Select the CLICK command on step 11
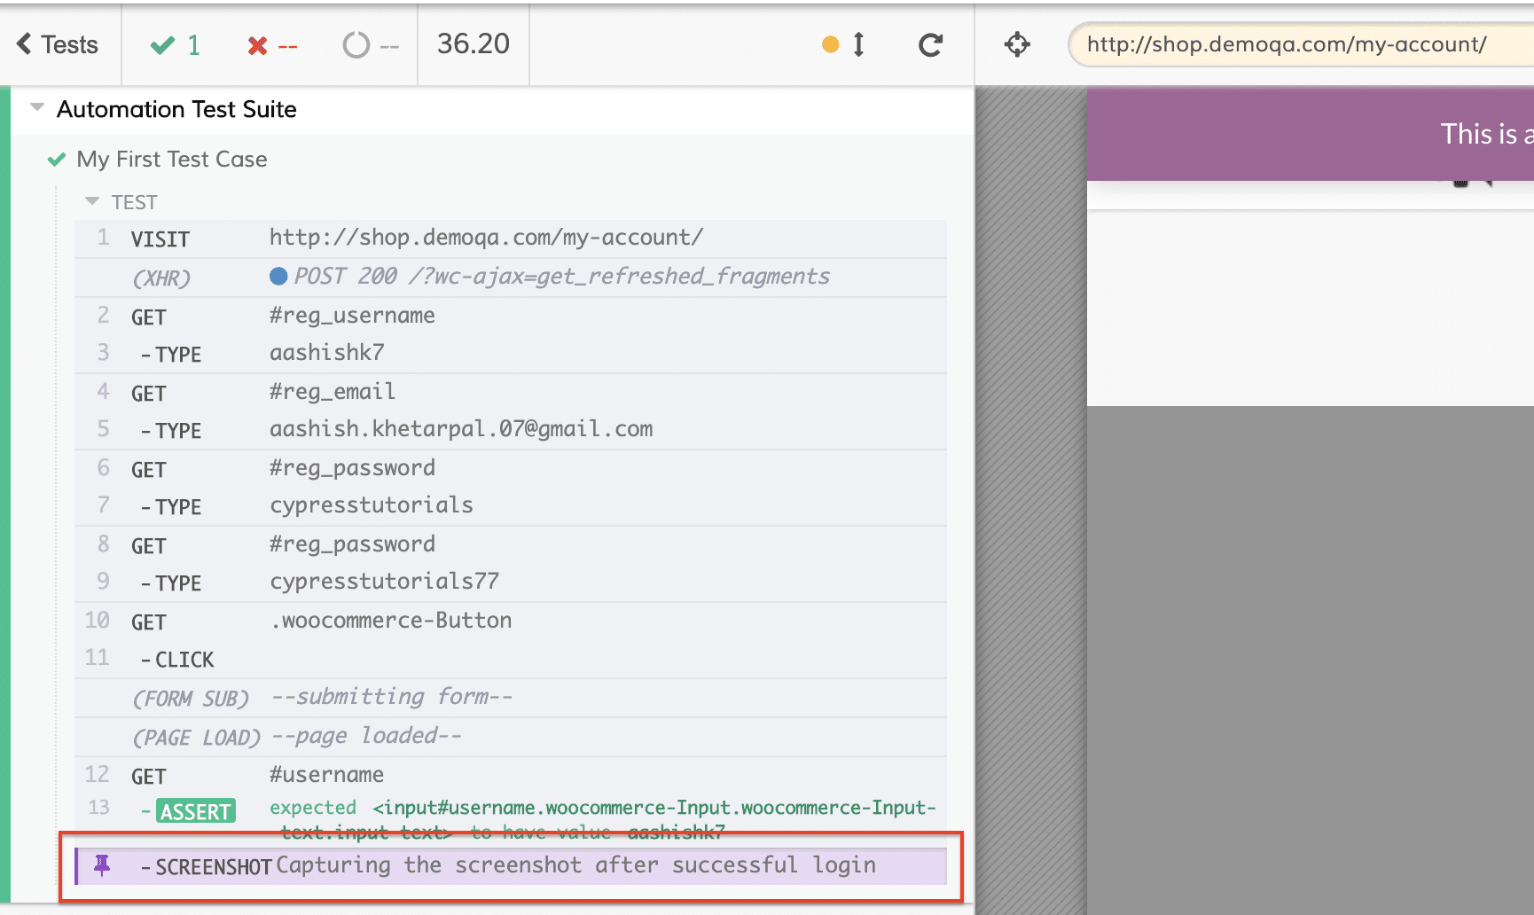Image resolution: width=1534 pixels, height=915 pixels. point(184,660)
